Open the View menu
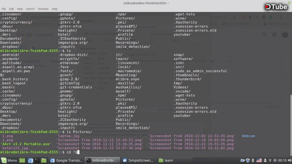The height and width of the screenshot is (164, 292). click(x=20, y=9)
